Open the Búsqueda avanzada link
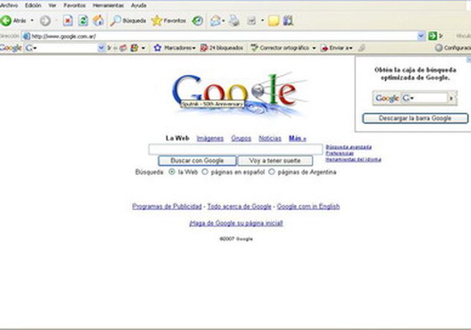471x330 pixels. coord(349,147)
